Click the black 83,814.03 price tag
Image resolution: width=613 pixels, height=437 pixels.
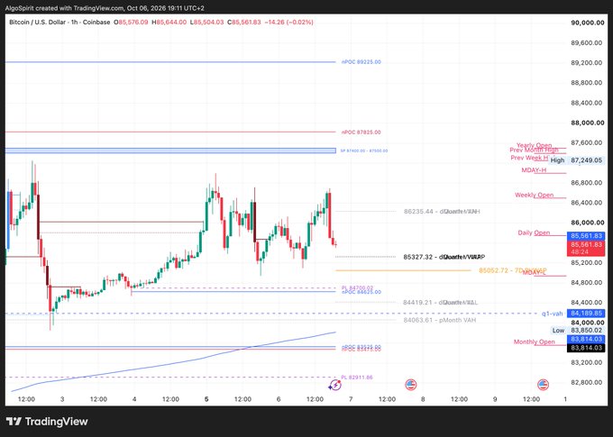(586, 348)
